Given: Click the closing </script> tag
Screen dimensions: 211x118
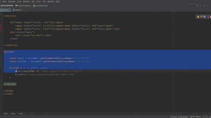Looking at the screenshot, I should [x=10, y=84].
